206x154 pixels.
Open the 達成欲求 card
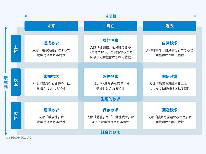point(51,49)
